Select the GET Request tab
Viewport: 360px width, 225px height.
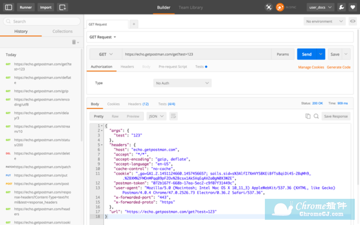107,24
